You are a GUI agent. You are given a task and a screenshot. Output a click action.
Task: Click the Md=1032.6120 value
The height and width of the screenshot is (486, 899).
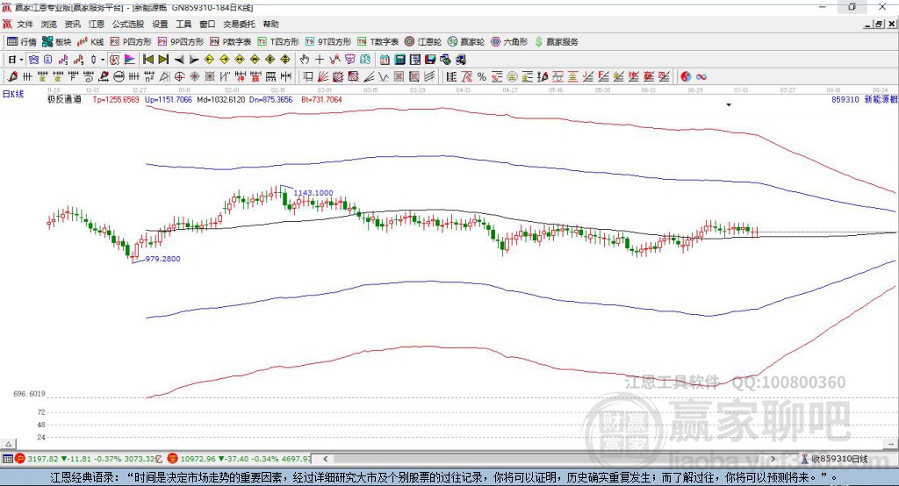(220, 99)
